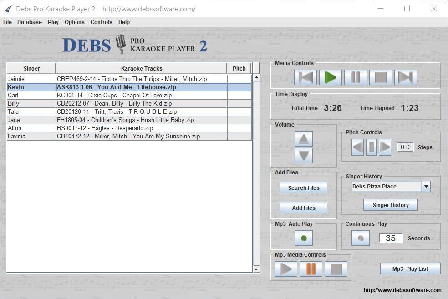The image size is (448, 299).
Task: Select Jace's Hush Little Baby track
Action: 129,120
